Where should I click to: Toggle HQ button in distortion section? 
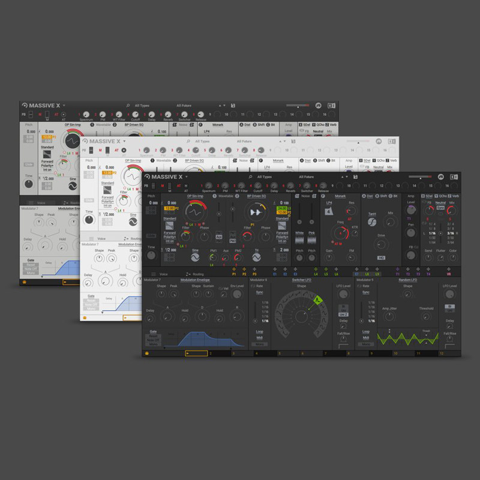click(x=381, y=258)
